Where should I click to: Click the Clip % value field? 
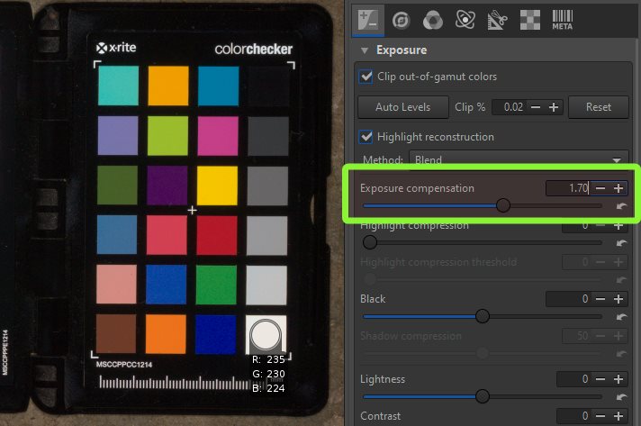[509, 107]
